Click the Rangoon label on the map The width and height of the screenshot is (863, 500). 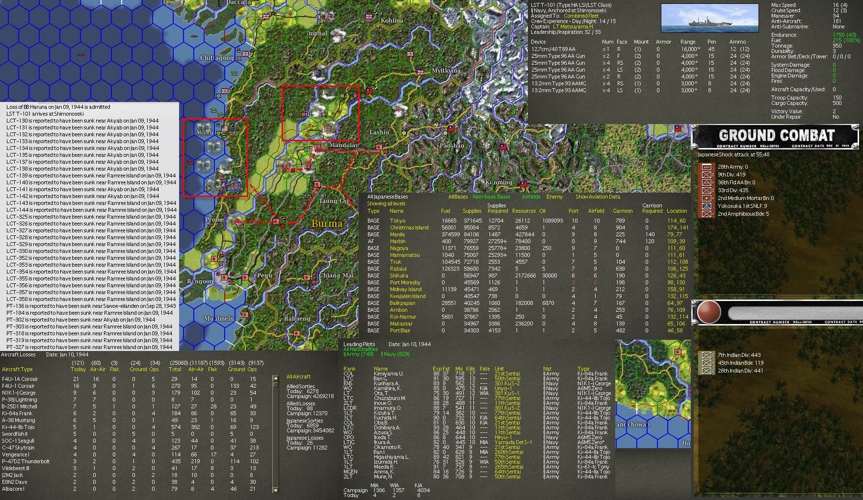pyautogui.click(x=200, y=281)
